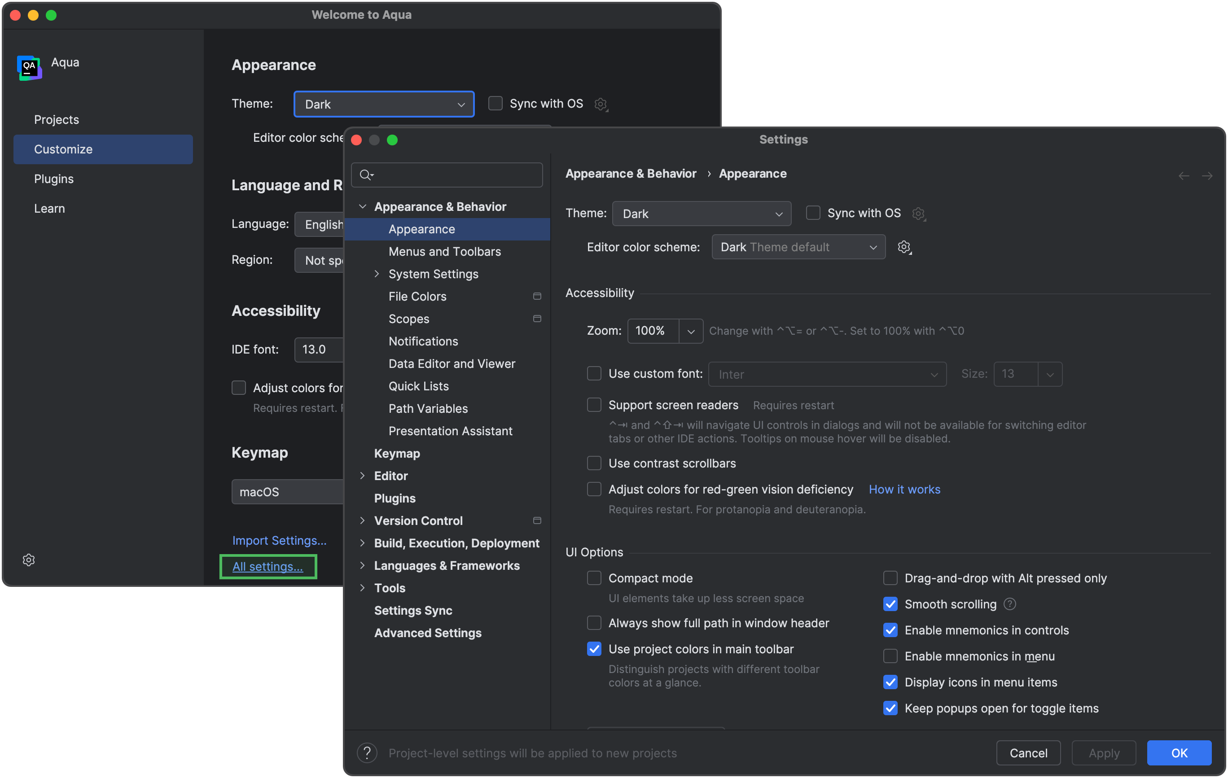
Task: Expand the Editor tree node
Action: coord(363,476)
